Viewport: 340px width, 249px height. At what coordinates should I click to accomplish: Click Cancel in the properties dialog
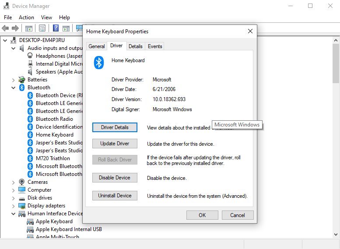pyautogui.click(x=238, y=215)
